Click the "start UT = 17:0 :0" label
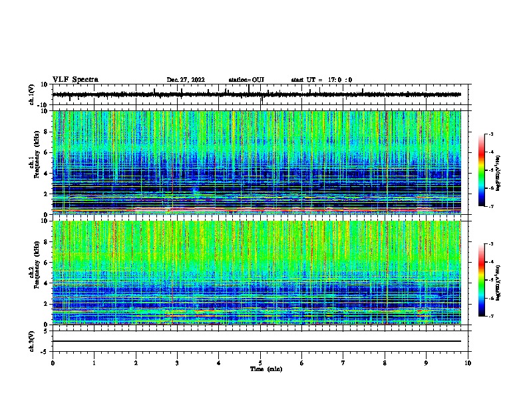 point(321,80)
